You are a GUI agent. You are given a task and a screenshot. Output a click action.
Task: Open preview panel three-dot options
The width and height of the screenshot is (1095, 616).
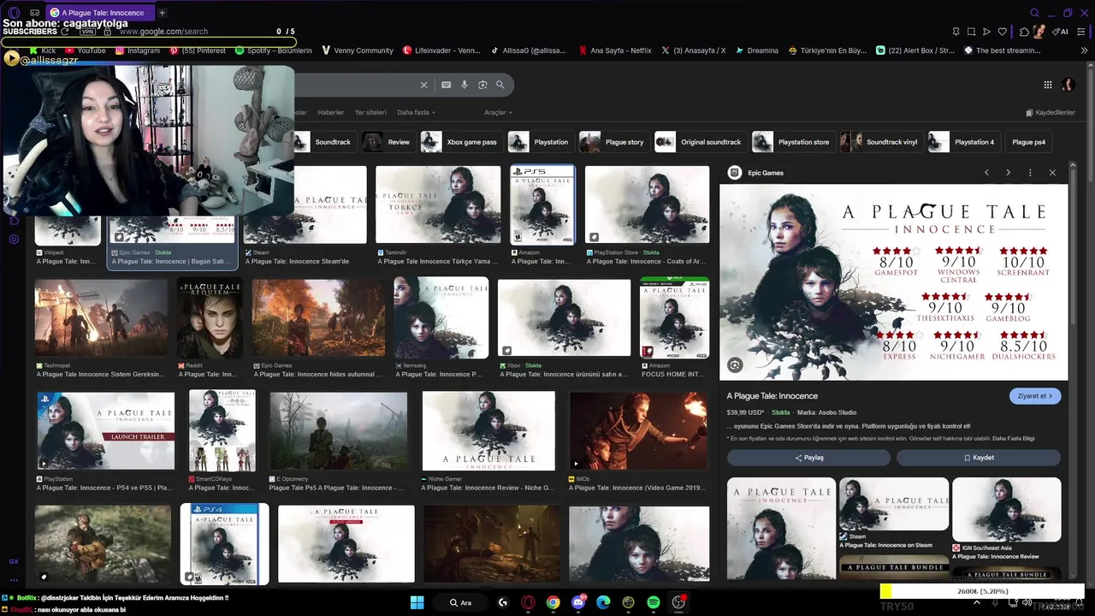pyautogui.click(x=1030, y=173)
